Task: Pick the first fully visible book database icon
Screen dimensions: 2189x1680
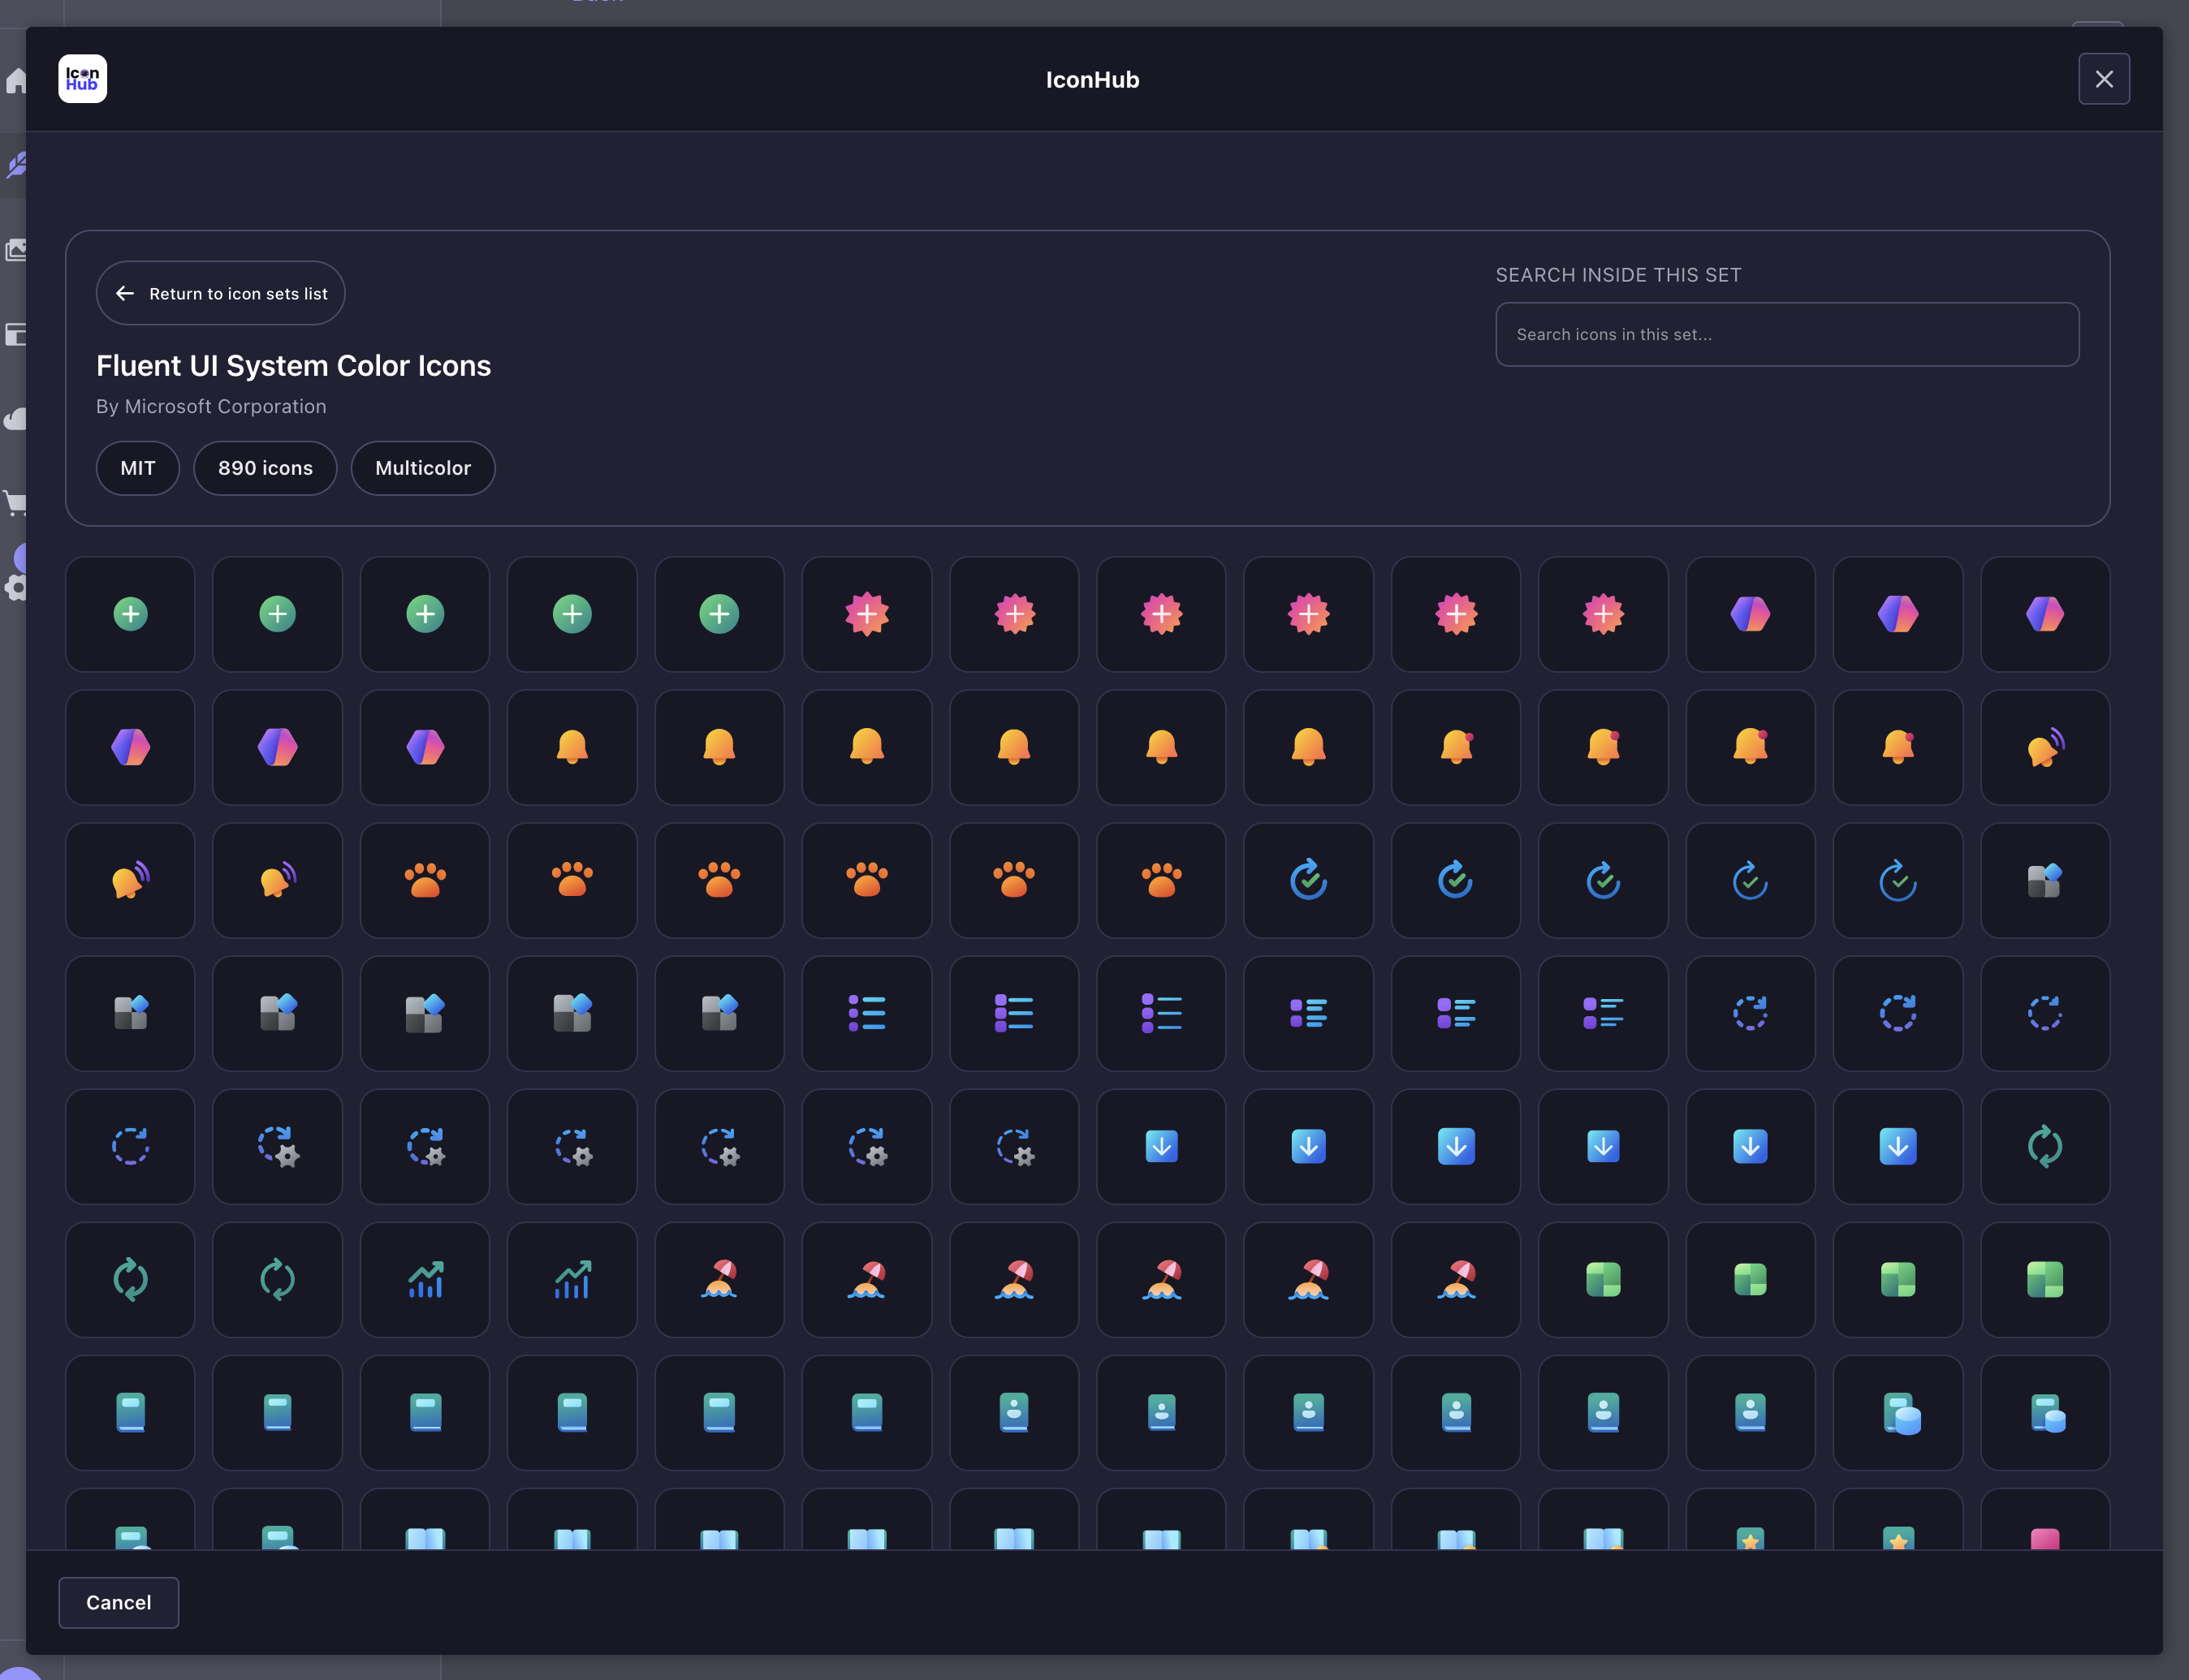Action: pyautogui.click(x=1898, y=1412)
